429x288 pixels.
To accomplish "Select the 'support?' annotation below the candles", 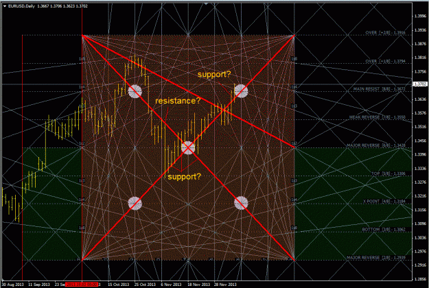I will coord(185,177).
